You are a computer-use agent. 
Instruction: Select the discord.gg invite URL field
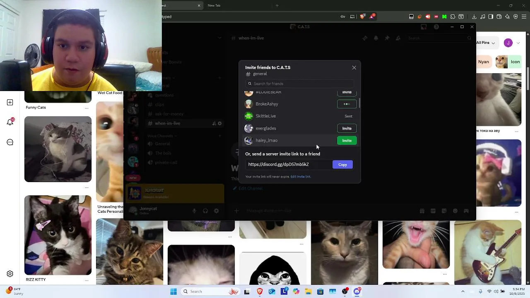(x=289, y=164)
